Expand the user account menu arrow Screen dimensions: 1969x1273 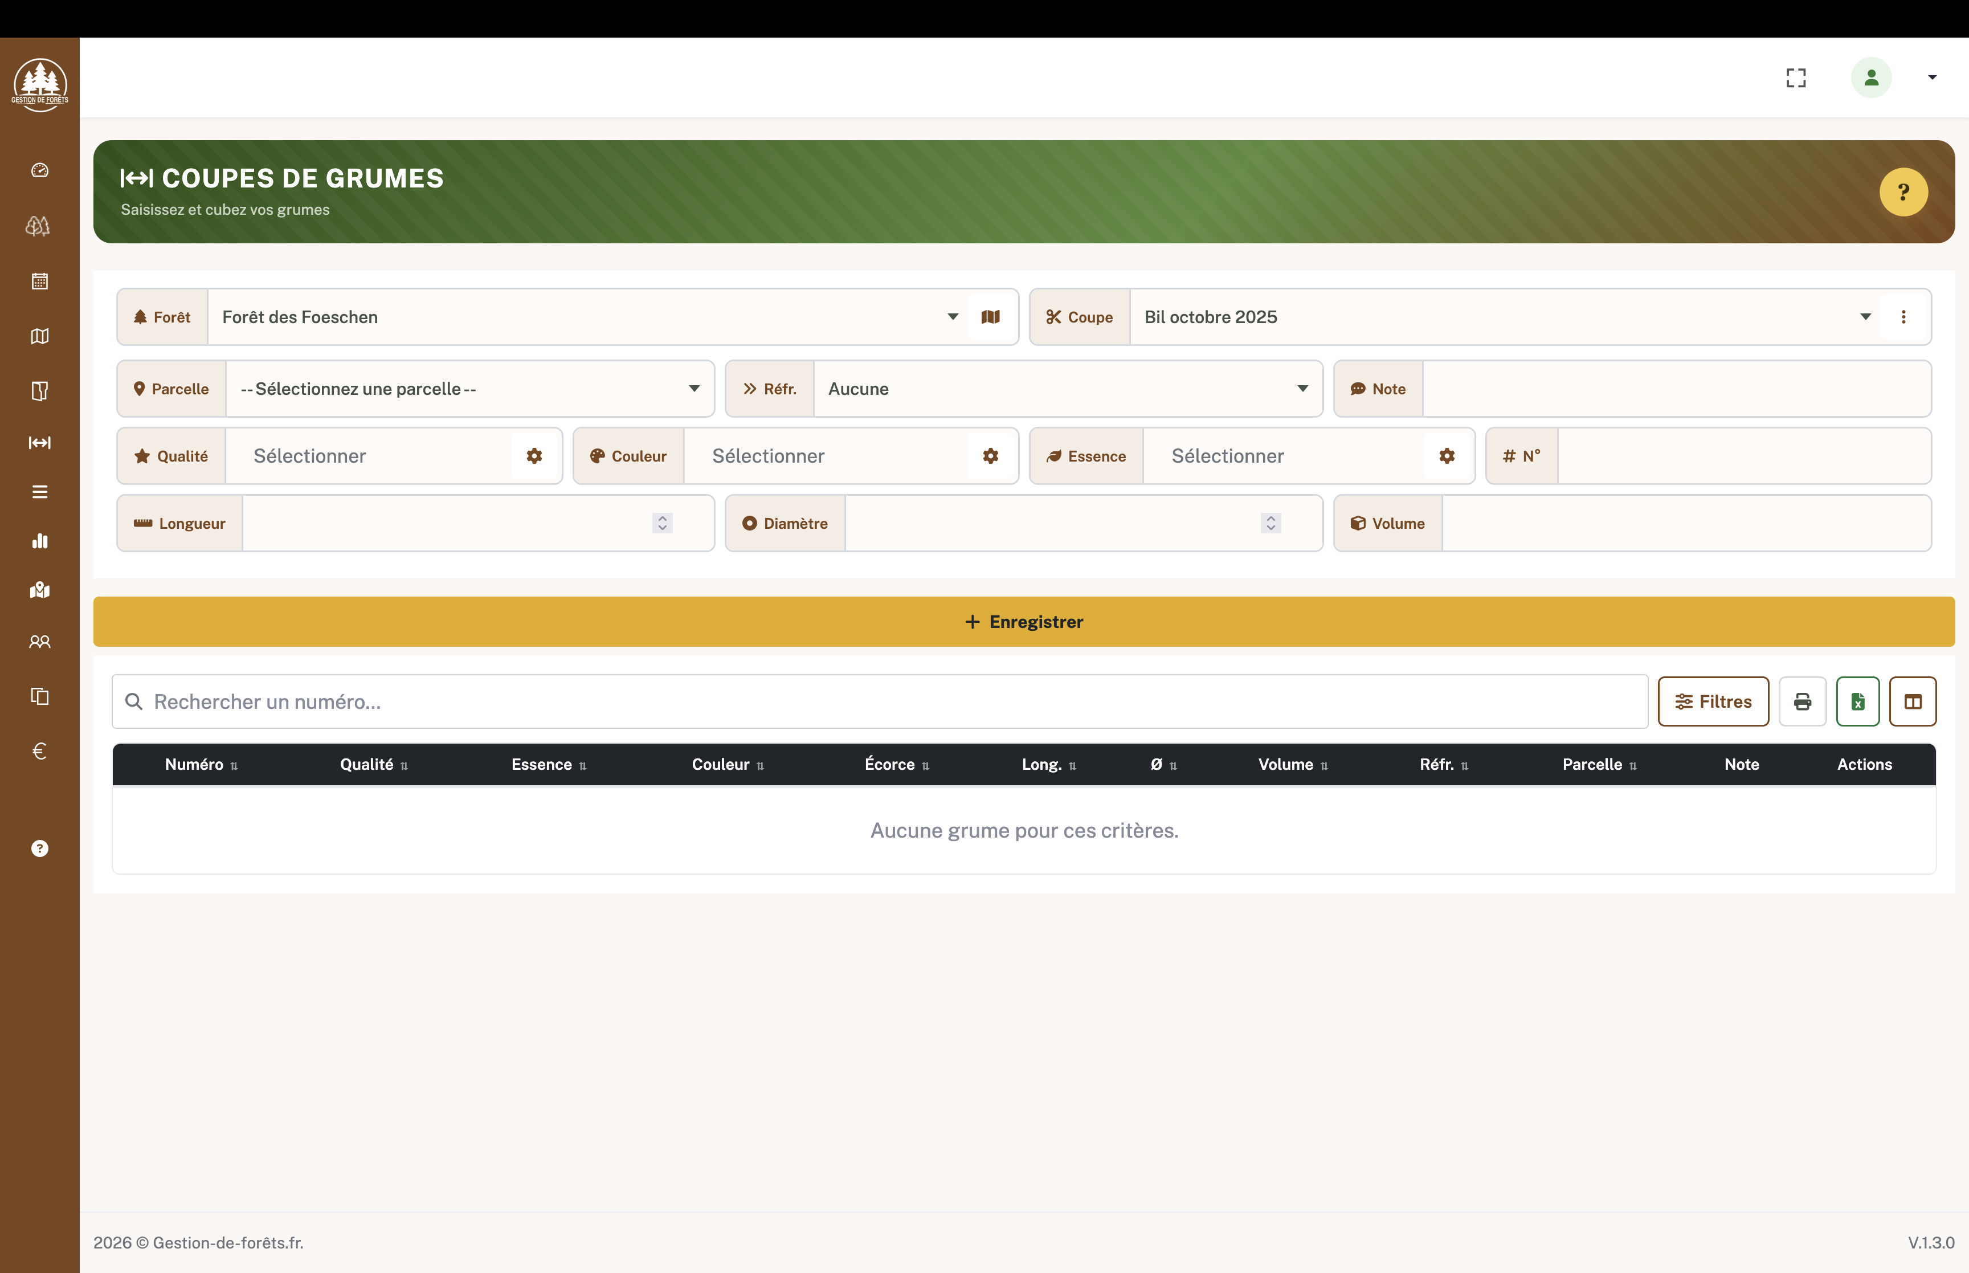[x=1932, y=77]
